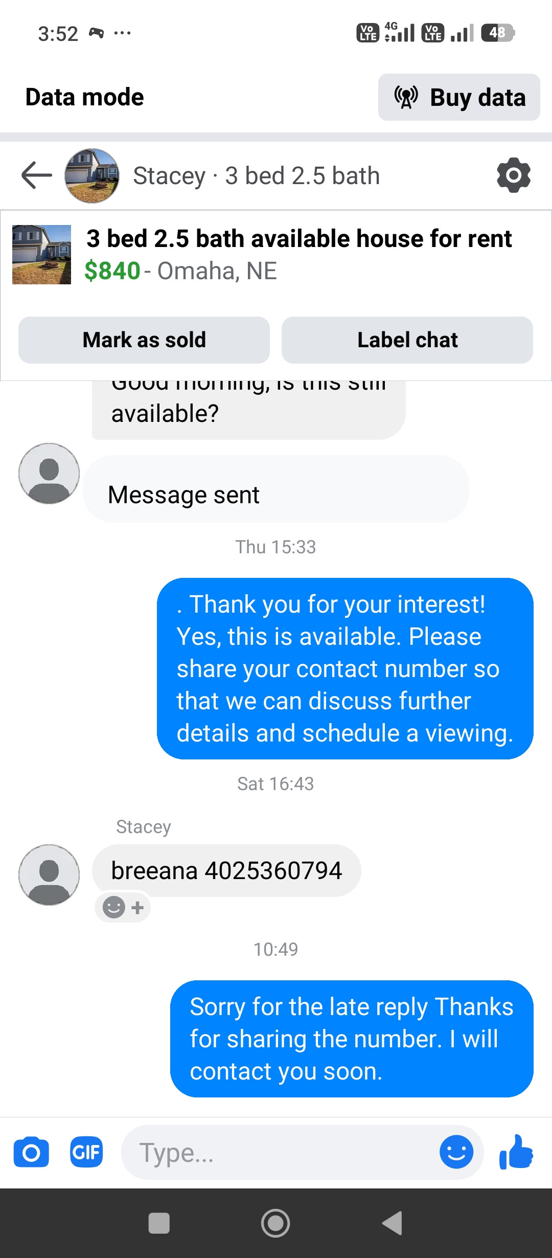Screen dimensions: 552x1258
Task: Tap the round house profile picture
Action: click(92, 175)
